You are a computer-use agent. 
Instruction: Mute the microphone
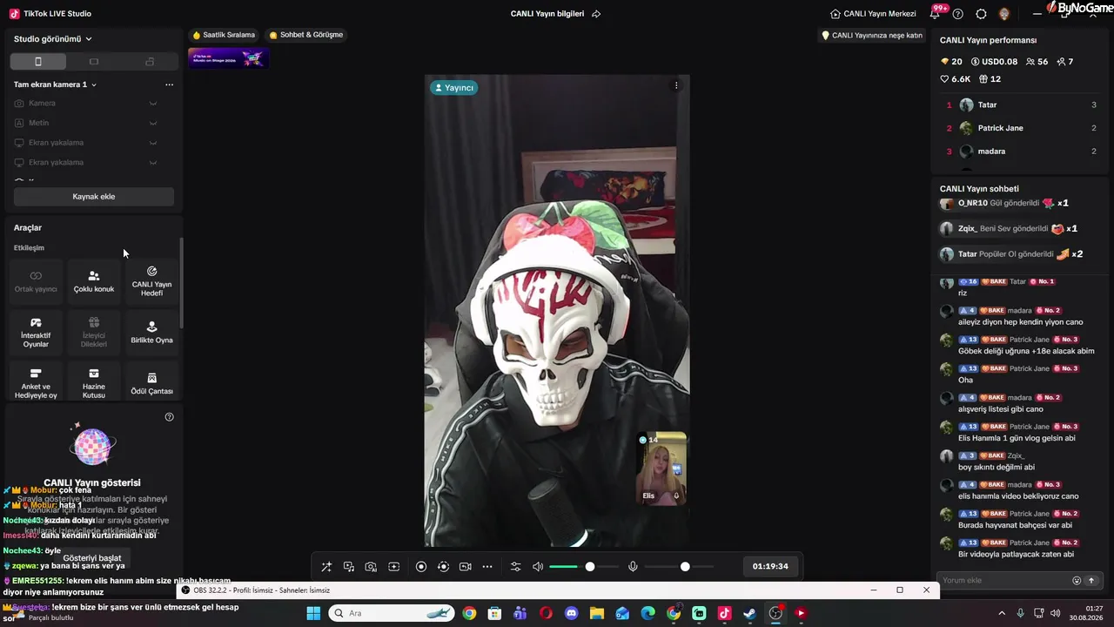(633, 567)
